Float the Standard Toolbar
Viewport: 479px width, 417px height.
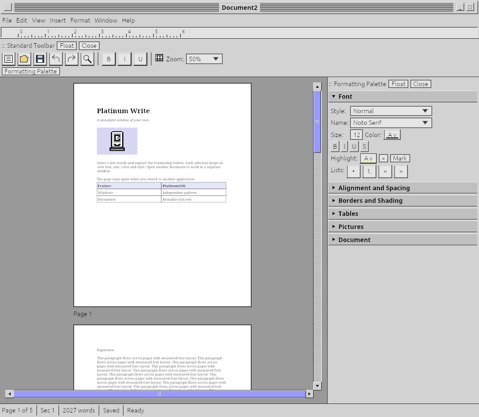click(x=67, y=46)
